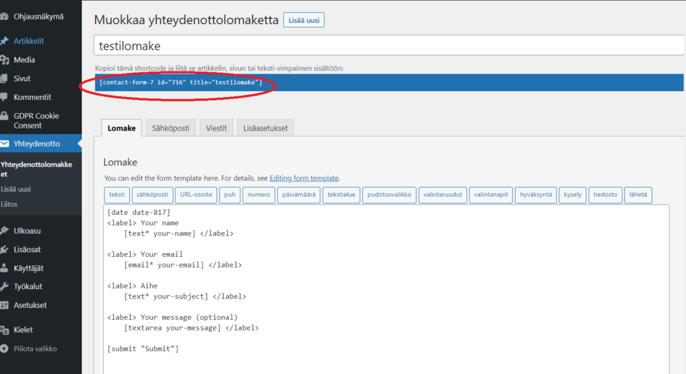
Task: Insert a sähköposti tag
Action: pyautogui.click(x=152, y=195)
